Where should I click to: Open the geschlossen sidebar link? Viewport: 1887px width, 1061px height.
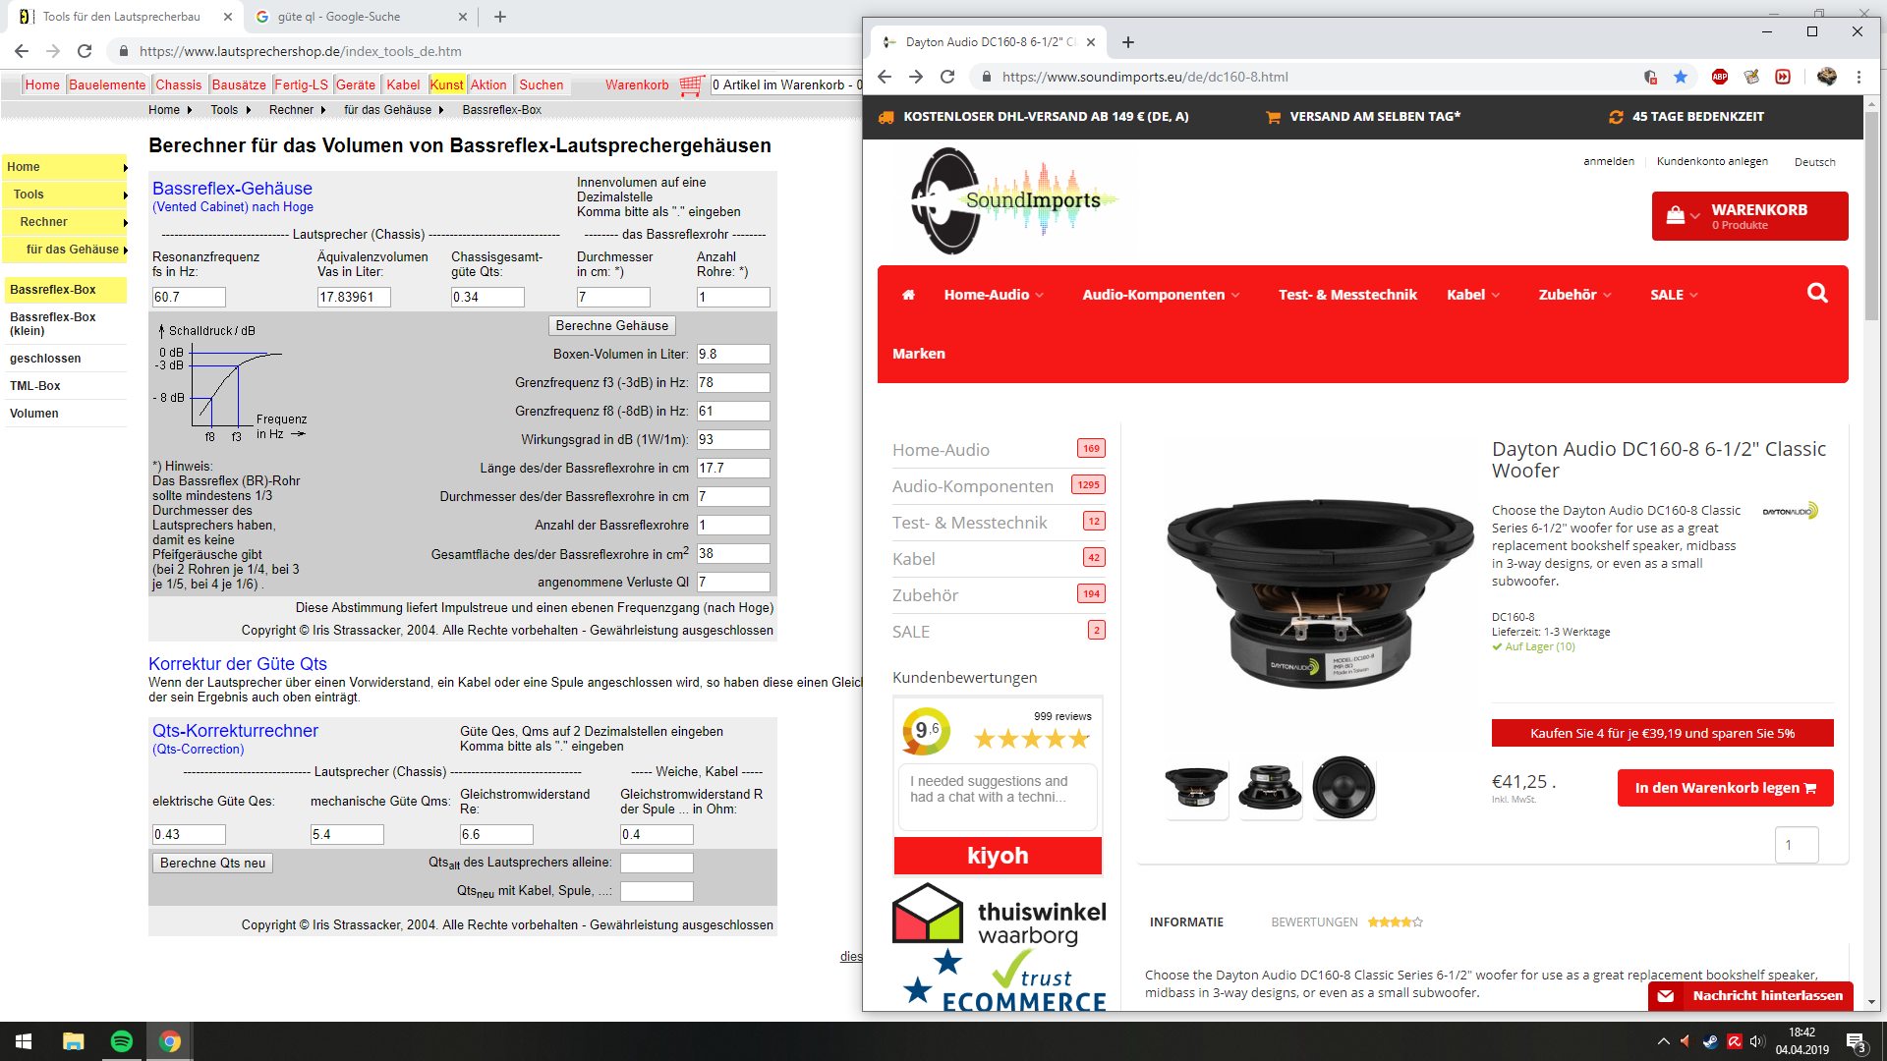pos(45,359)
